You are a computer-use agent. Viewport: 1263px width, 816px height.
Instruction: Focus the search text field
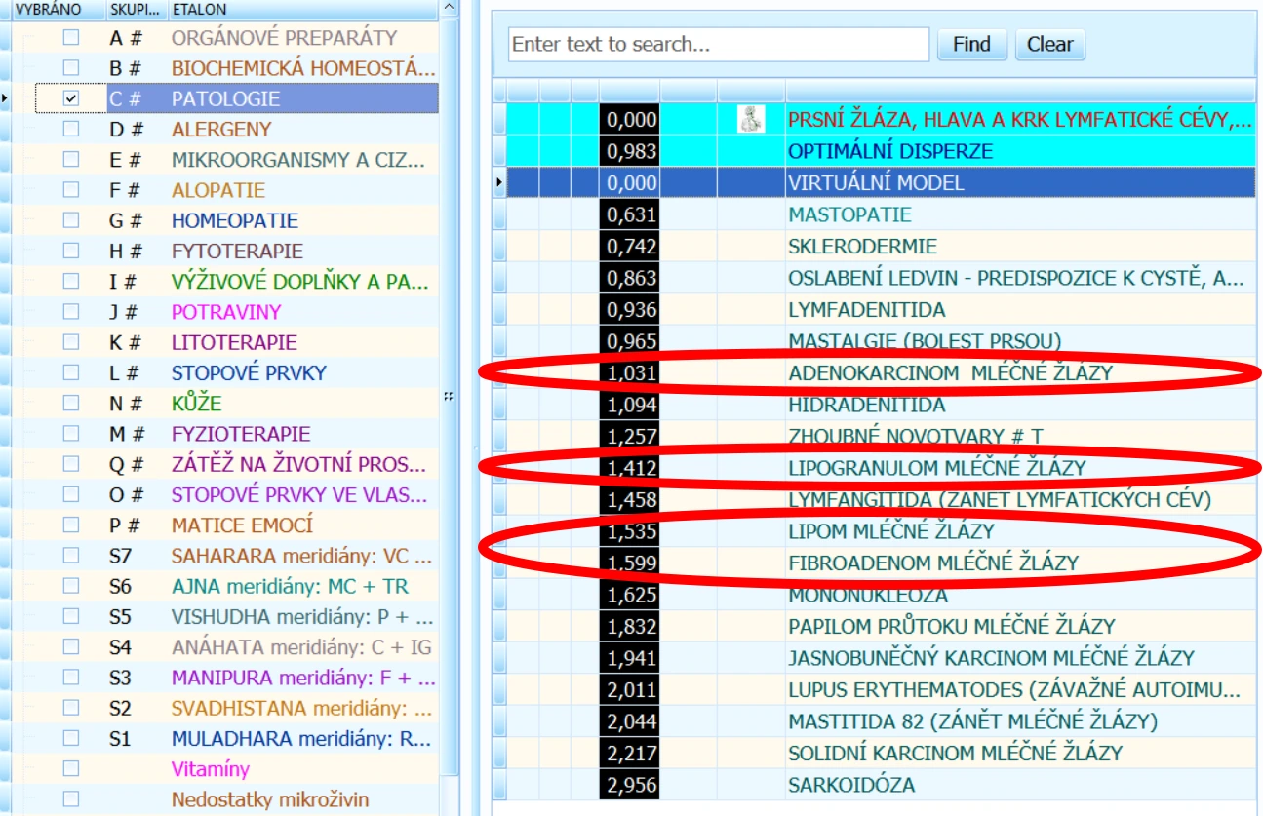(719, 44)
